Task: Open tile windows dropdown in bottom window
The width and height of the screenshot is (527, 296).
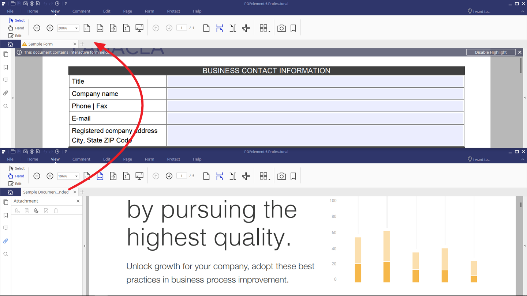Action: [265, 176]
